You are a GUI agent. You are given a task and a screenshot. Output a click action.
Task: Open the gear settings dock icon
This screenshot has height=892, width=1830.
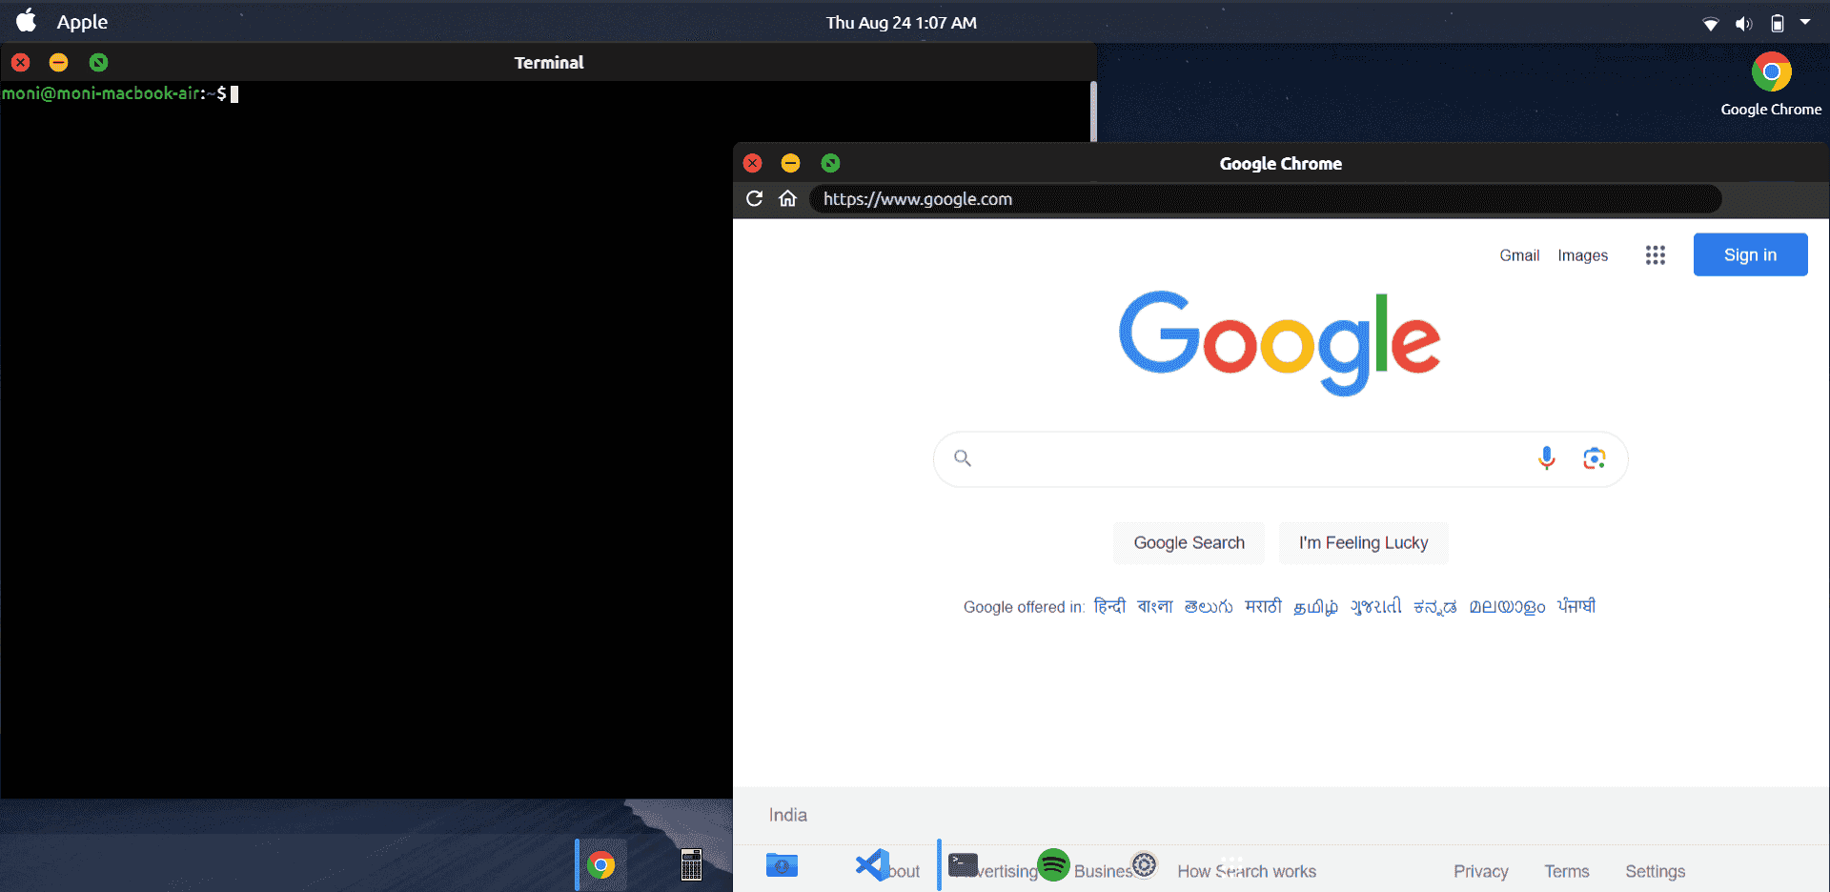click(x=1144, y=864)
